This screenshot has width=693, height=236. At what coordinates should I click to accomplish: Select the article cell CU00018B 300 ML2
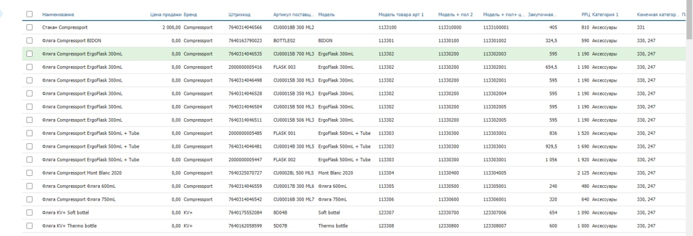(293, 27)
